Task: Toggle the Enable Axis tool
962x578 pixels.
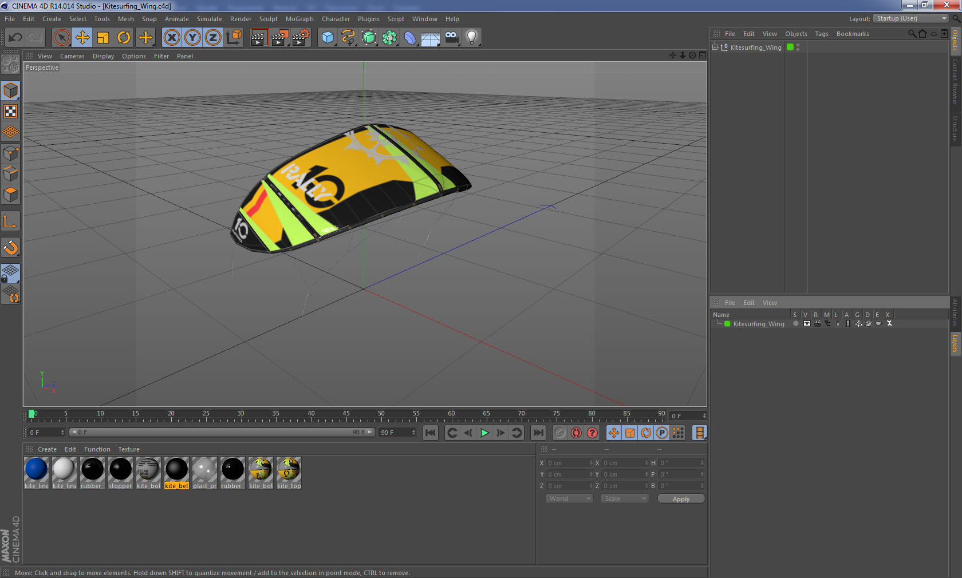Action: tap(10, 221)
